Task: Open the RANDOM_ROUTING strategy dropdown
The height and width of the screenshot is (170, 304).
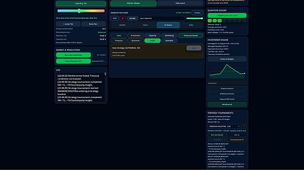Action: 224,126
